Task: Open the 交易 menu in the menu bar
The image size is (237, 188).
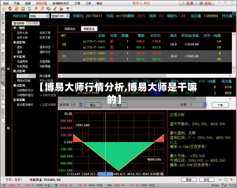Action: pos(77,3)
